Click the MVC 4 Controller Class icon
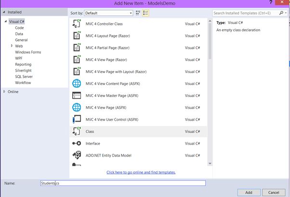 coord(77,24)
